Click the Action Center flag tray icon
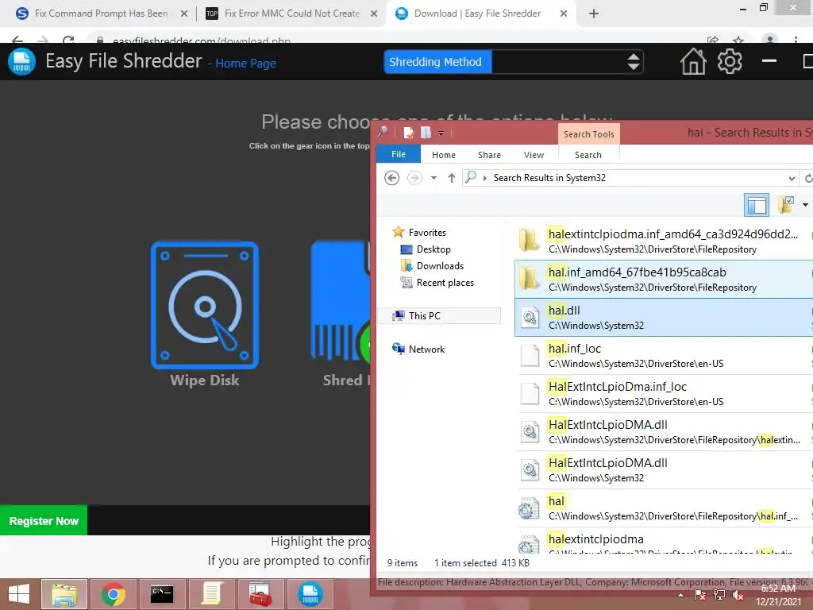The height and width of the screenshot is (610, 813). point(700,596)
